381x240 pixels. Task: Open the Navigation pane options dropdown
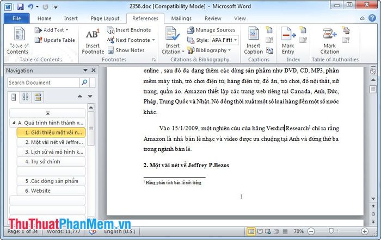coord(85,71)
